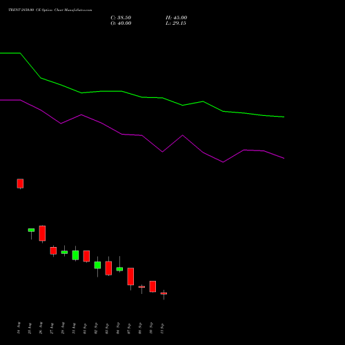Select the red candlestick for 27 Aug

[x=53, y=250]
